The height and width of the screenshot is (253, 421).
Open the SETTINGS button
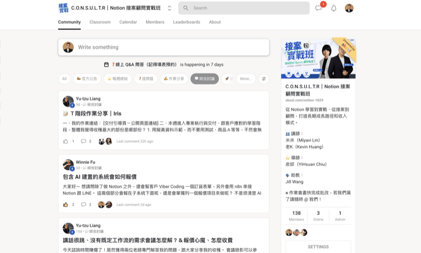[x=318, y=247]
